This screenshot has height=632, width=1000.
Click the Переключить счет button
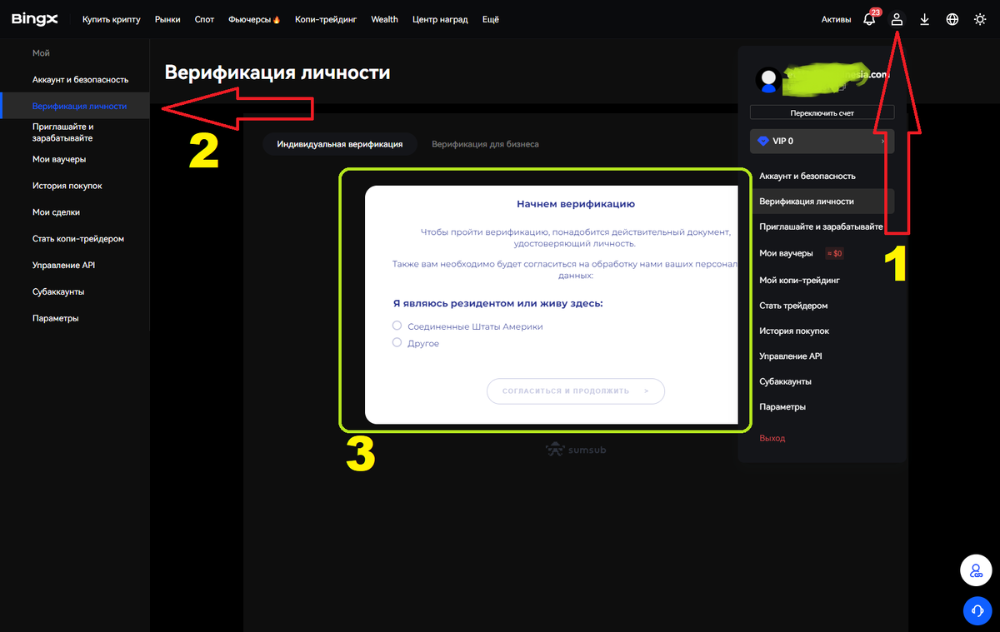coord(822,112)
